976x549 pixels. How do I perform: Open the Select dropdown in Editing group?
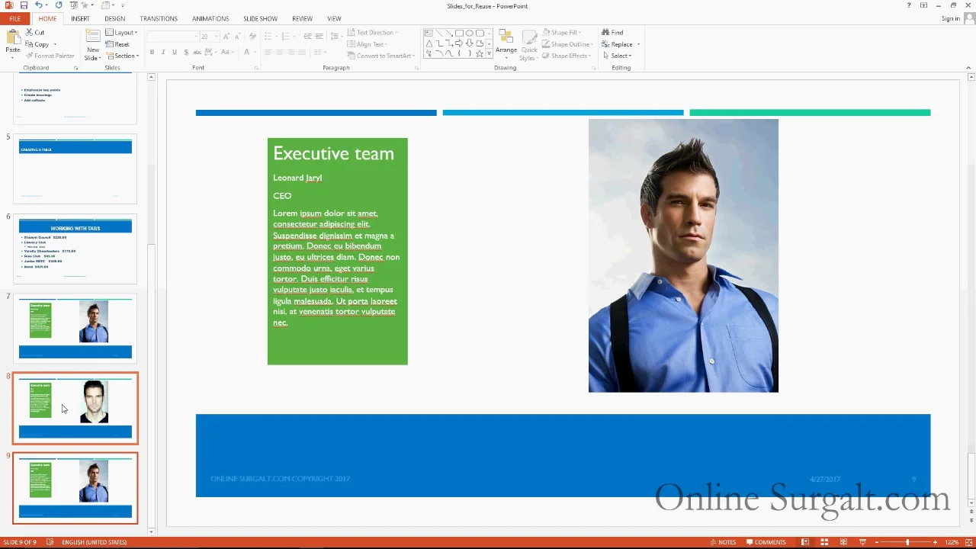coord(617,56)
